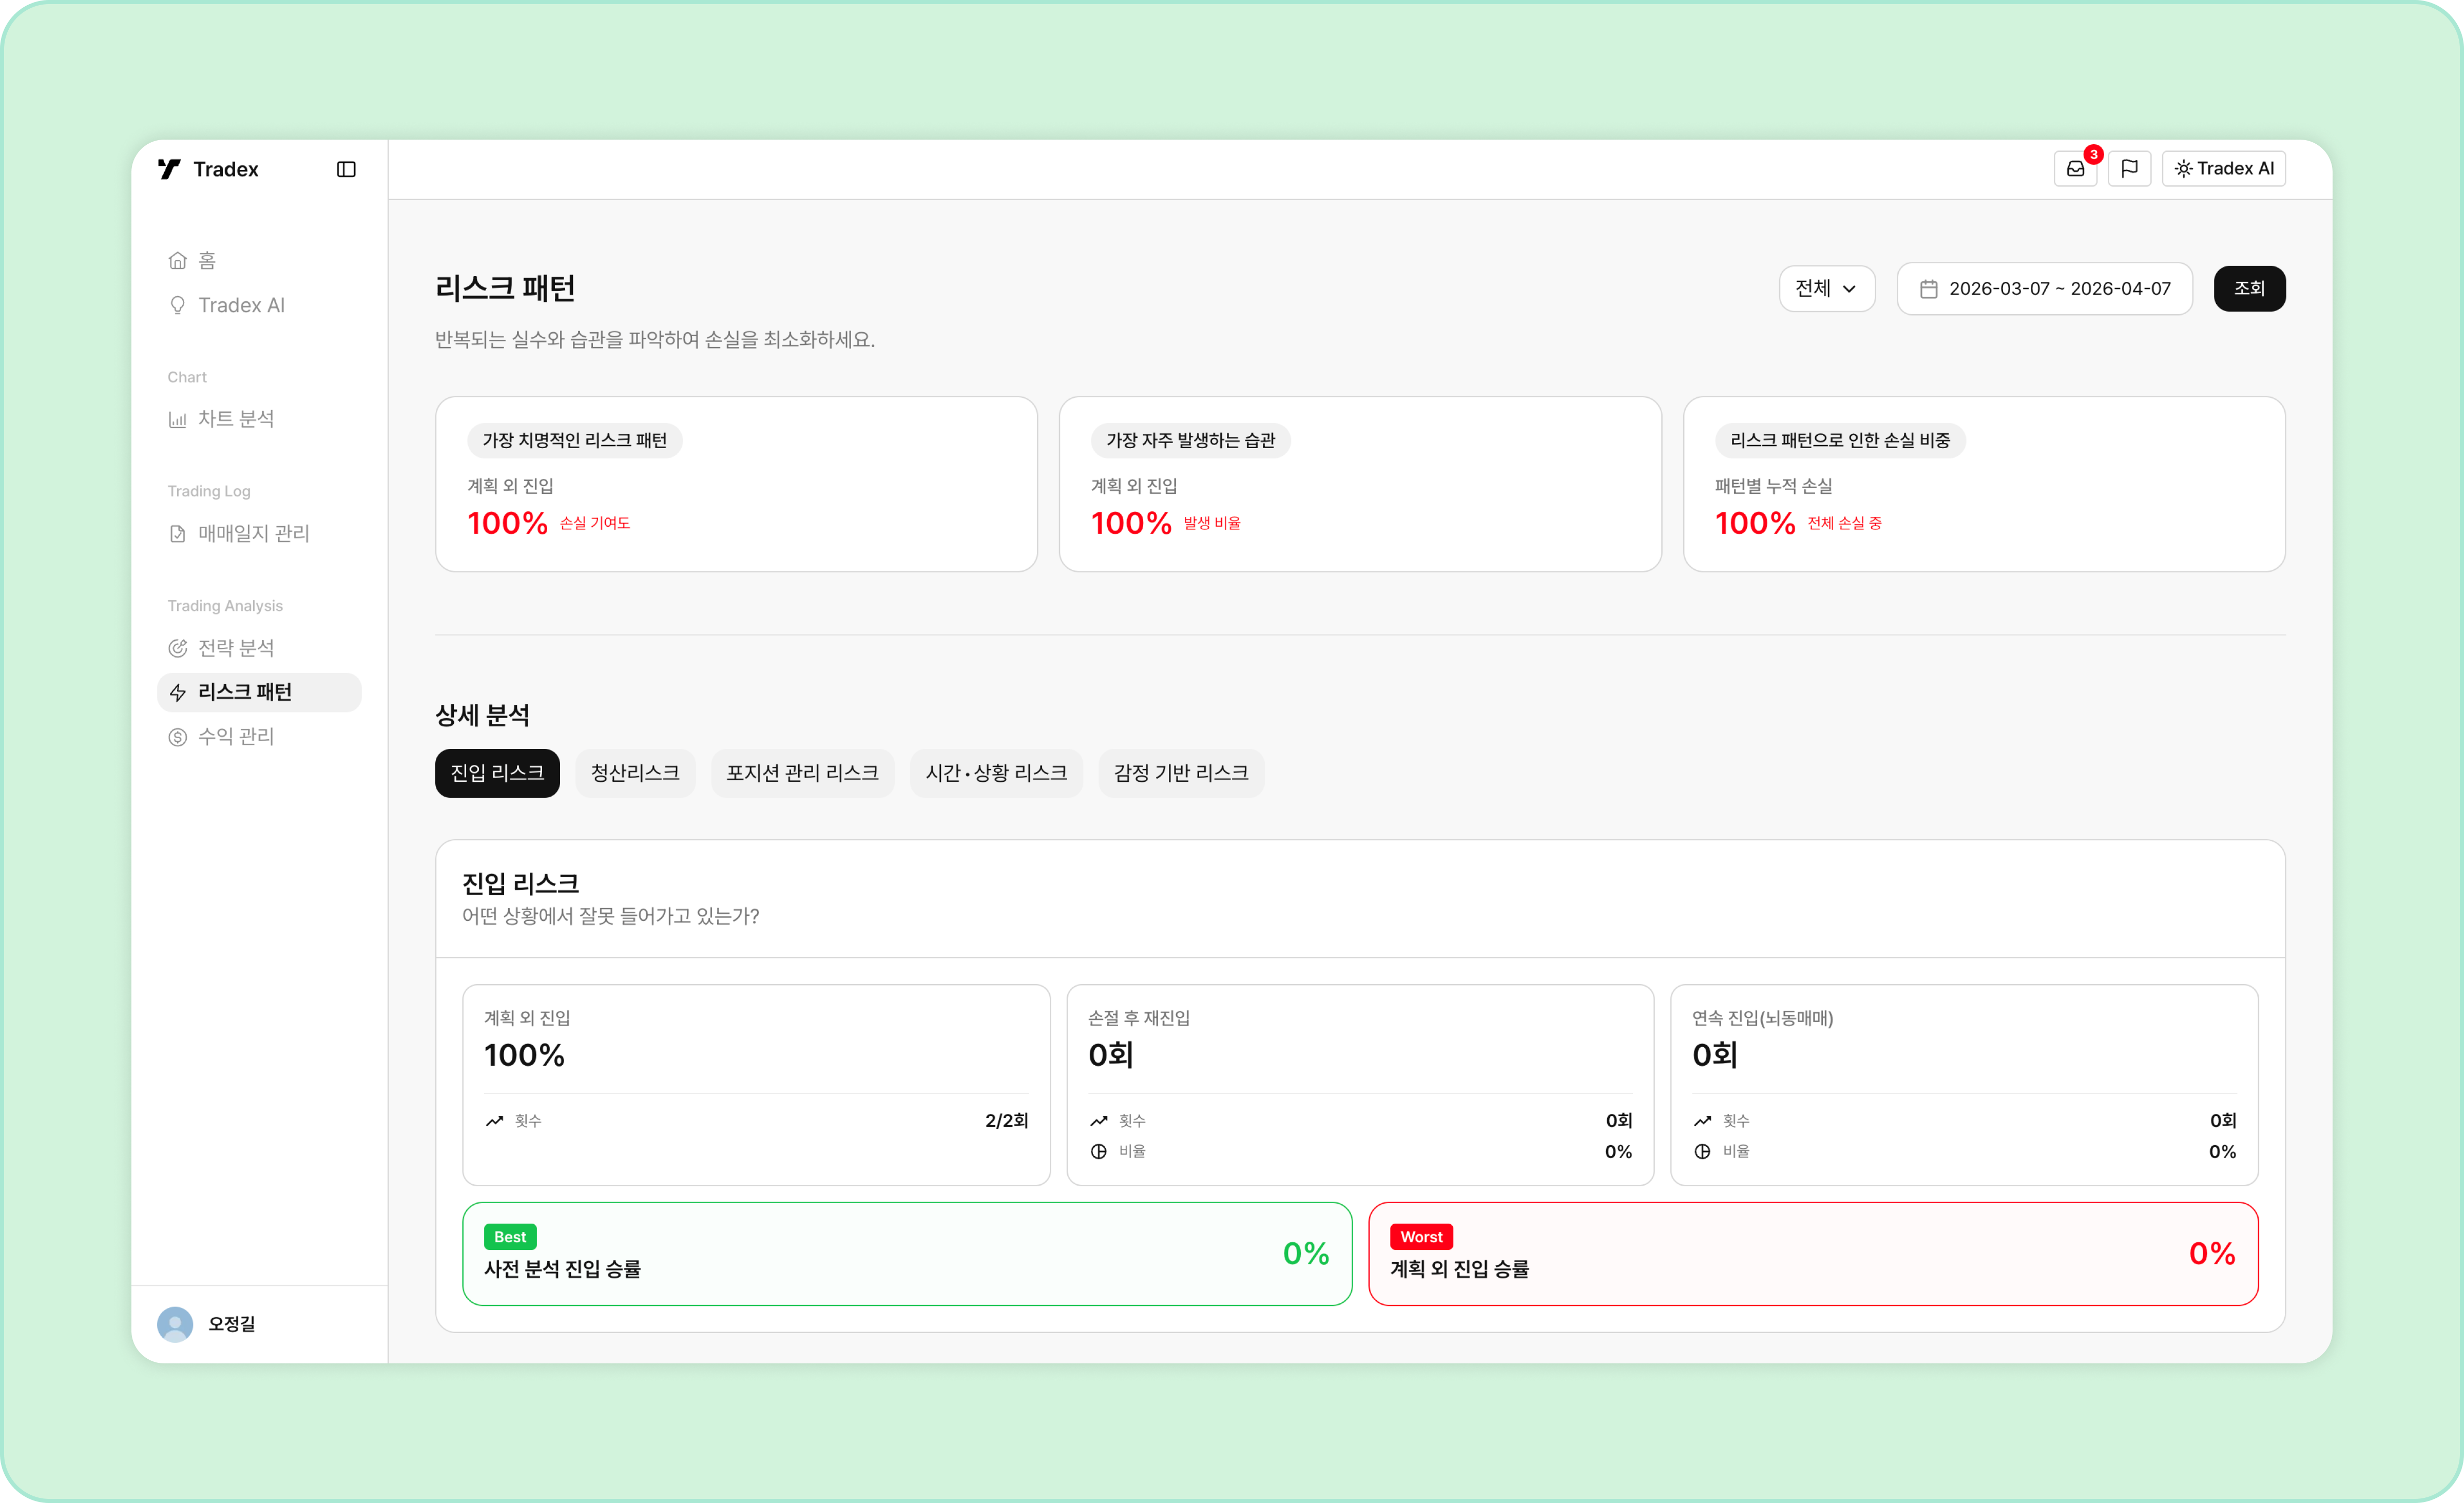
Task: Click trend icon in 계획 외 진입 횟수 row
Action: (494, 1121)
